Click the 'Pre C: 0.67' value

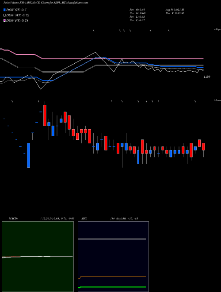(137, 20)
